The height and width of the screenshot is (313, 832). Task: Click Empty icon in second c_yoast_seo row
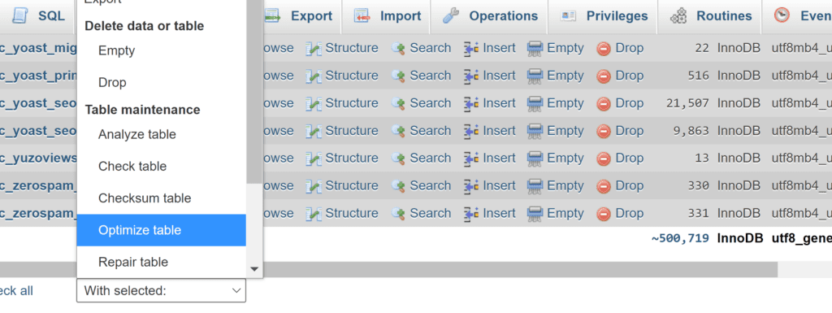[x=535, y=131]
